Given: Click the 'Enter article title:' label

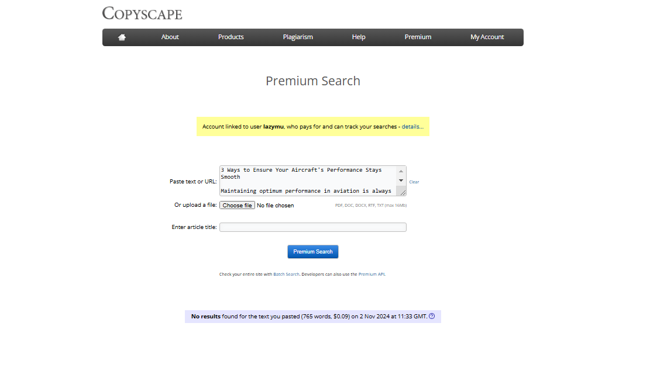Looking at the screenshot, I should point(194,227).
